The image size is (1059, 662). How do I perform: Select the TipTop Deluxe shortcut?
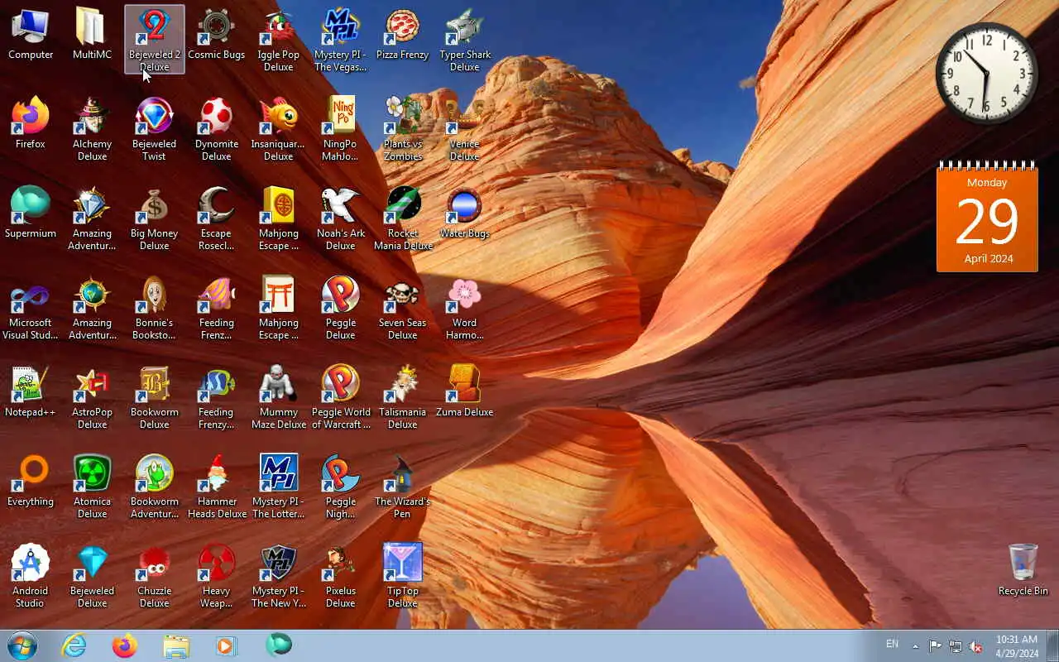[402, 576]
